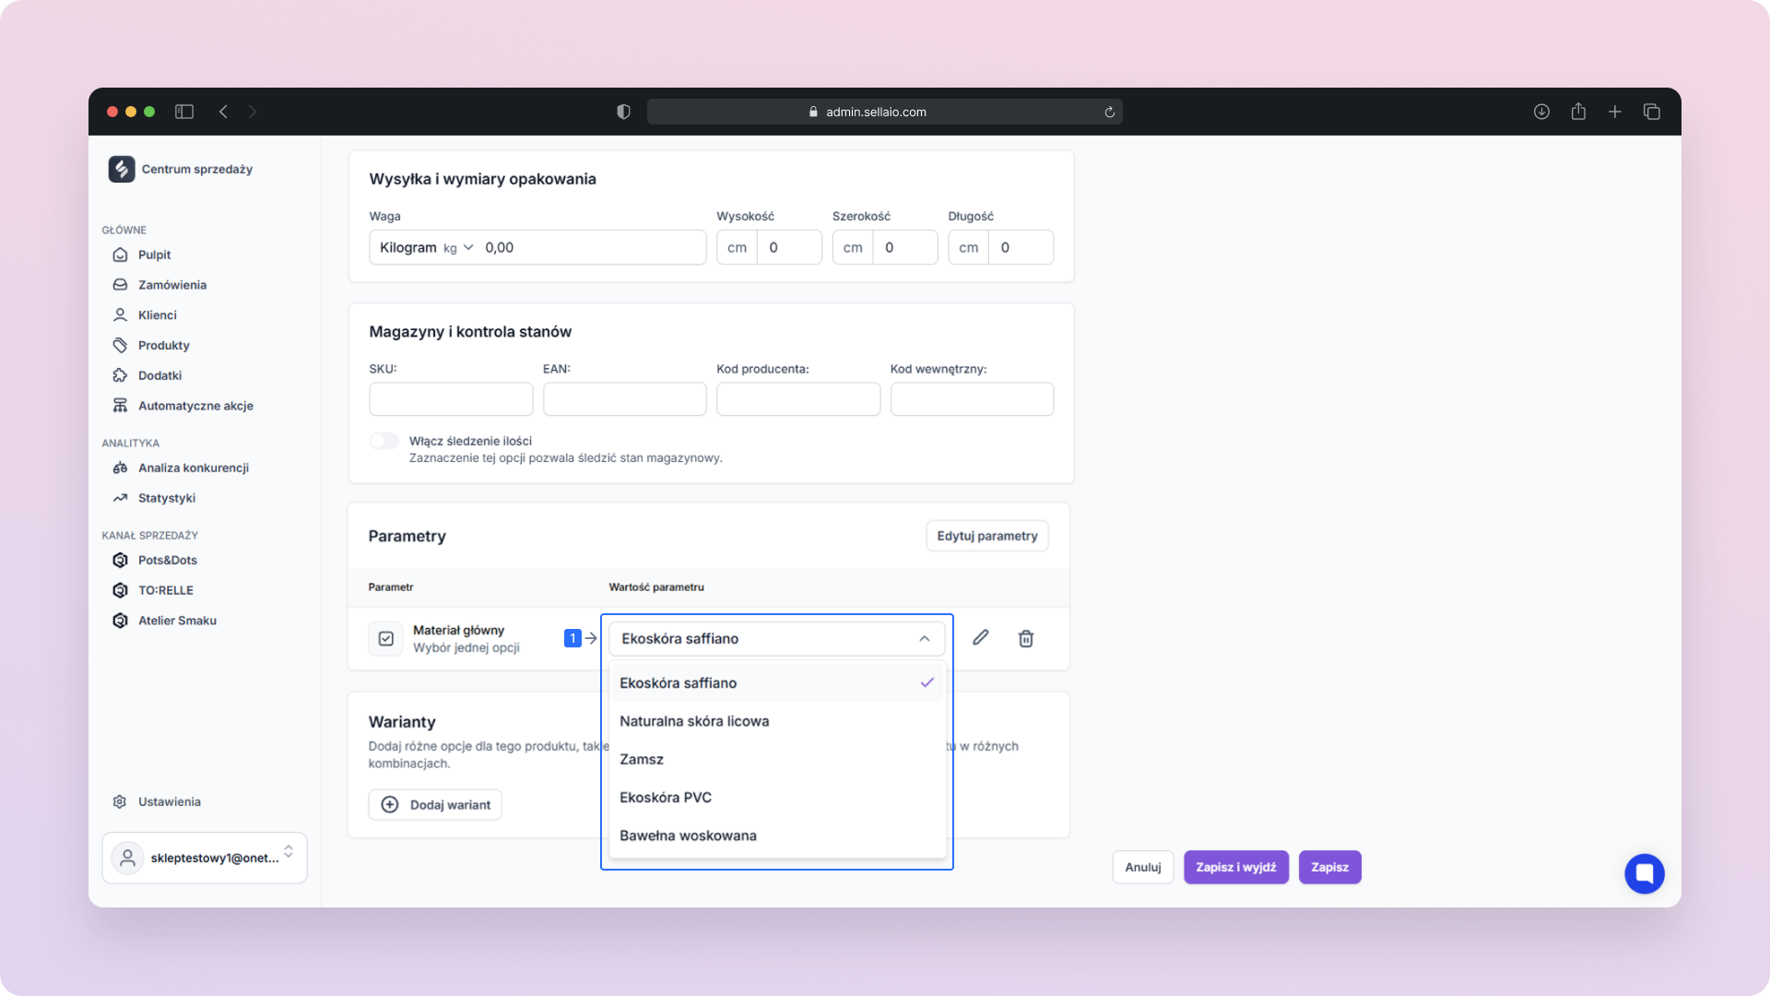Screen dimensions: 1770x996
Task: Click Zapisz i wyjdź button
Action: (1236, 867)
